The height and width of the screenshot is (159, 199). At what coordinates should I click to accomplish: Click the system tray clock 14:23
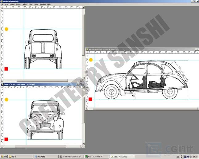pyautogui.click(x=195, y=157)
